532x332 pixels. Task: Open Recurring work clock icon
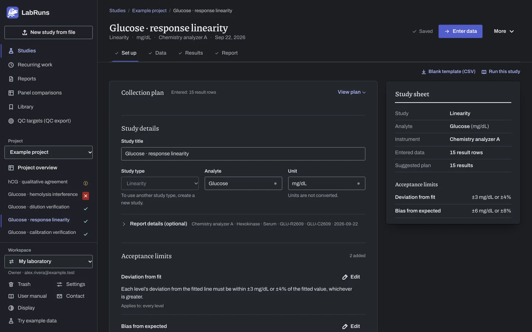point(11,65)
